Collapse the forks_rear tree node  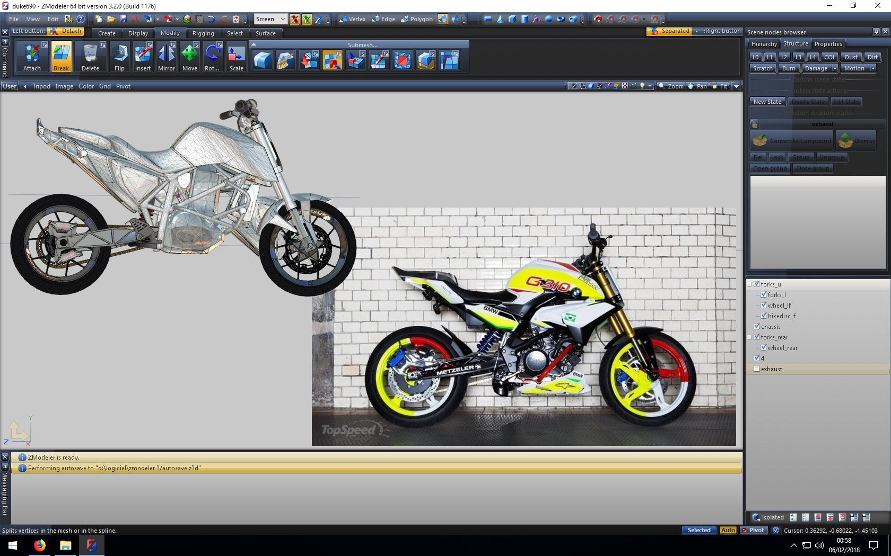[749, 337]
